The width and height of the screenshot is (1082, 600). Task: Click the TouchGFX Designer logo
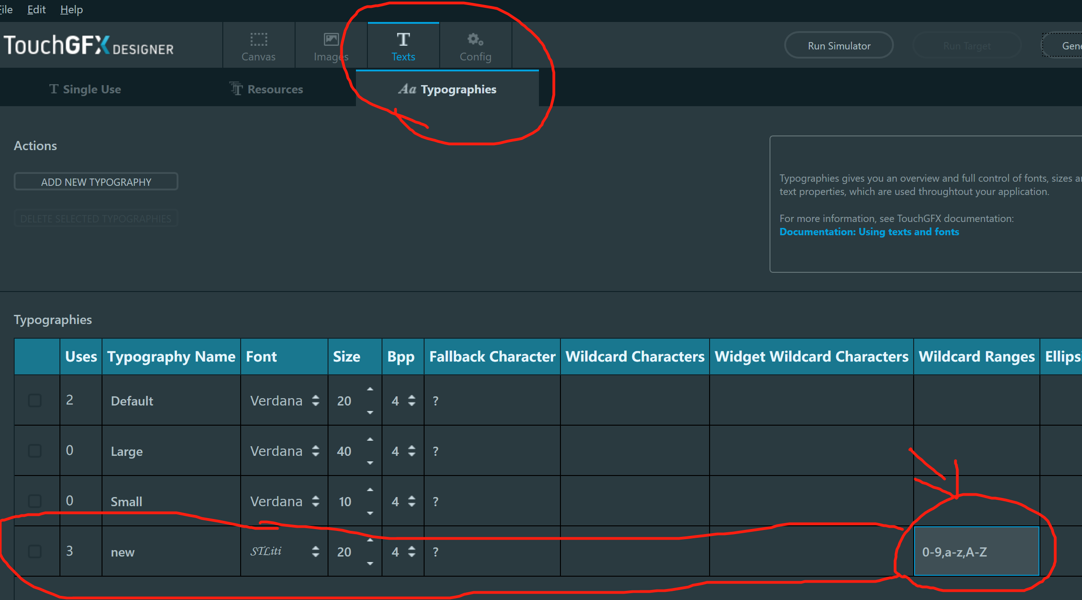pyautogui.click(x=89, y=46)
